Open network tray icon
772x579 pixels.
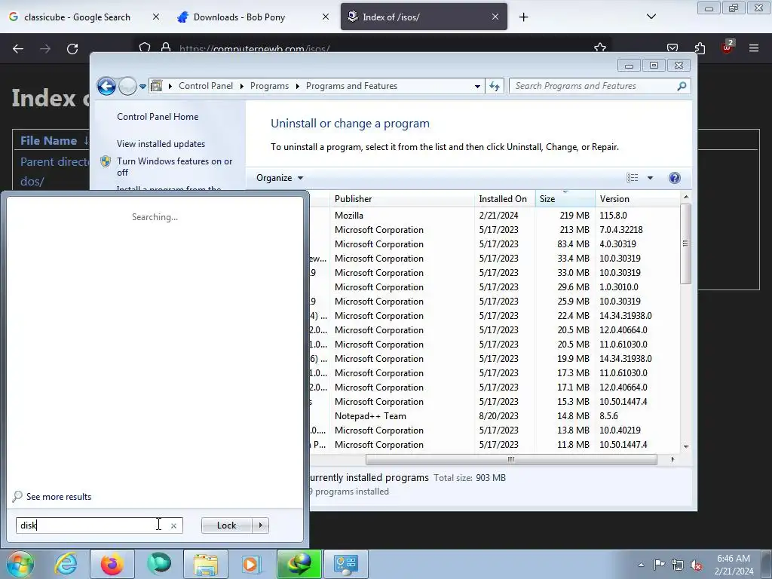click(678, 565)
